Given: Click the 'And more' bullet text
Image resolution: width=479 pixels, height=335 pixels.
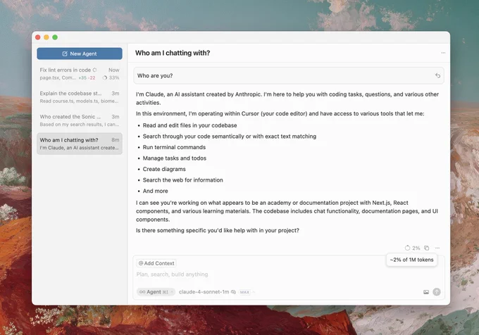Looking at the screenshot, I should pos(155,191).
